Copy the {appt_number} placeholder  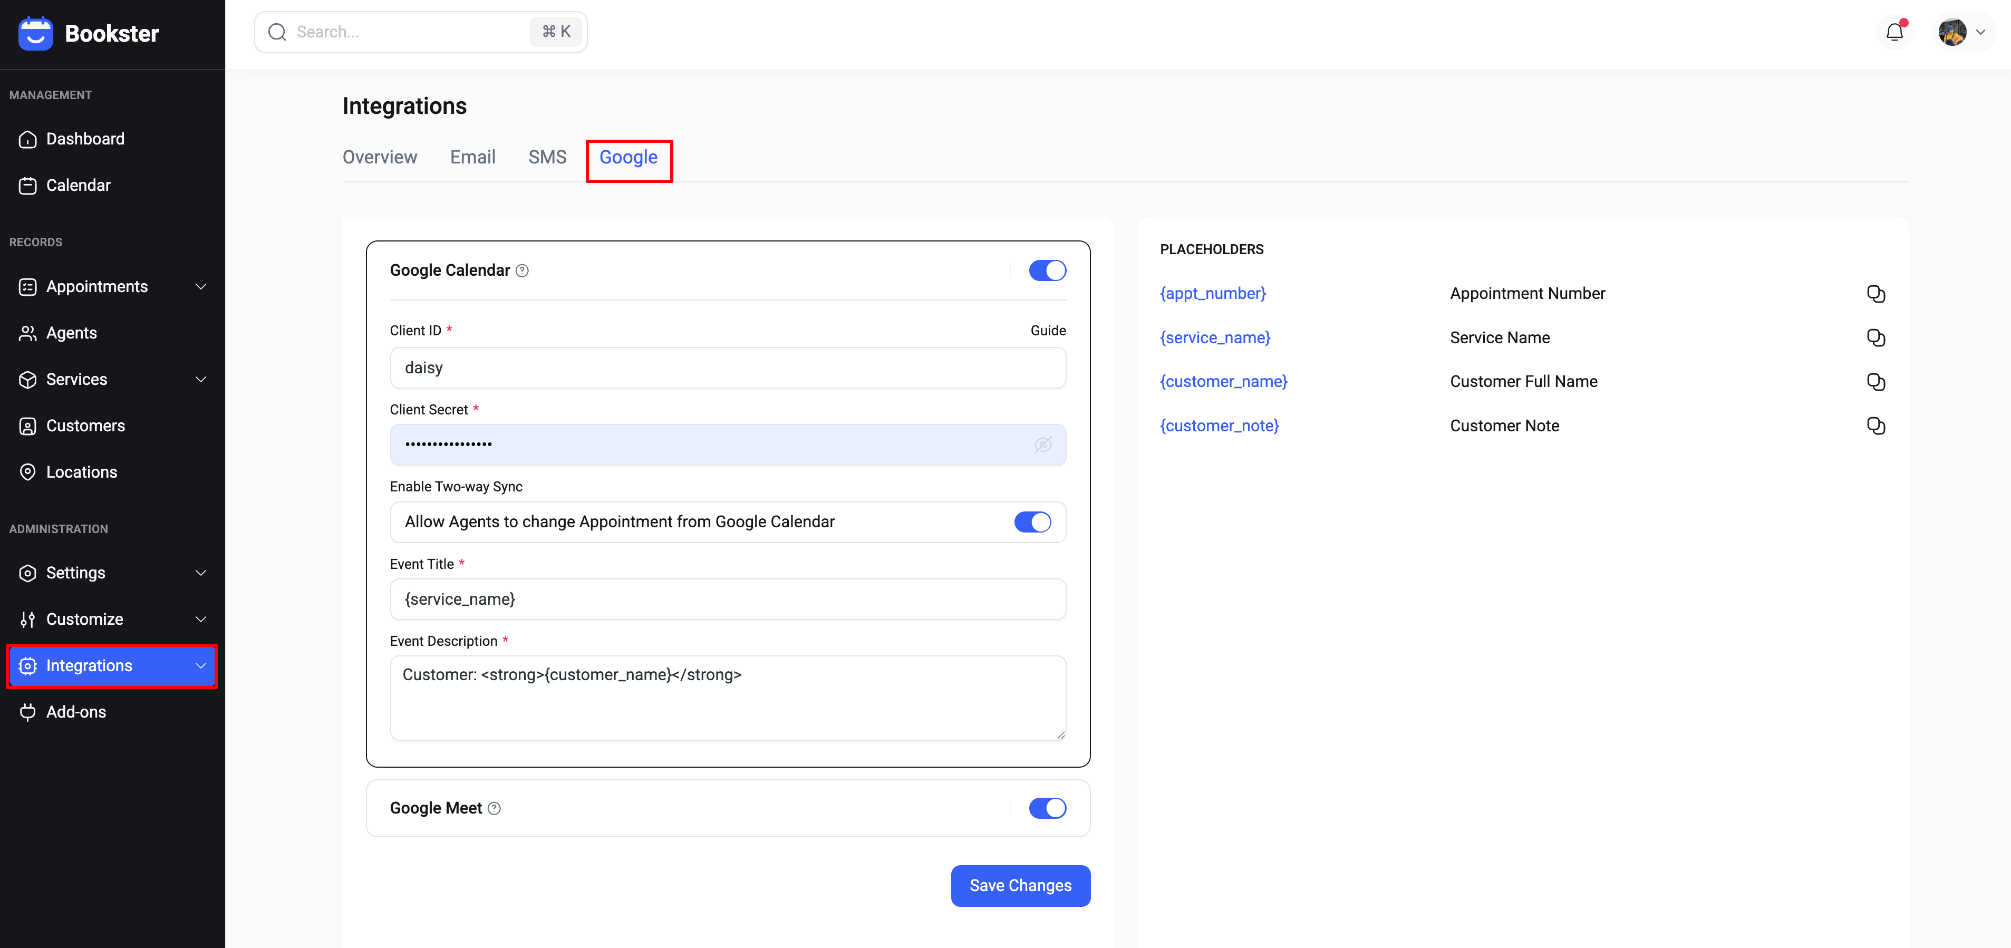click(1875, 294)
